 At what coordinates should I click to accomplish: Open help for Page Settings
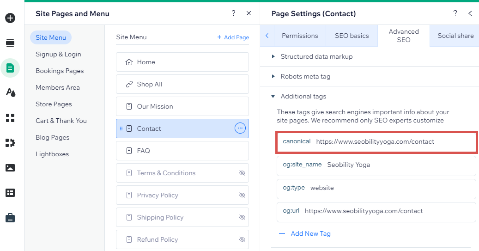455,13
